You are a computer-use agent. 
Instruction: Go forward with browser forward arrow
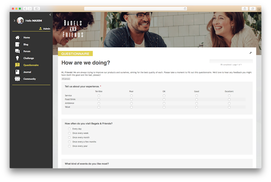tap(30, 9)
